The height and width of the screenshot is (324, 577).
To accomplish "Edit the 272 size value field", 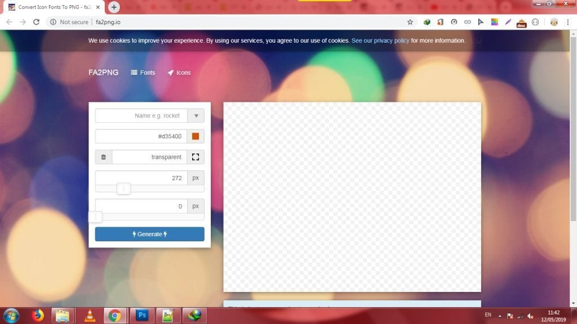I will pos(141,178).
